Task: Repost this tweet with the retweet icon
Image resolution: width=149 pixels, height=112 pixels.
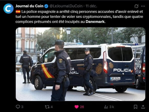Action: pos(47,107)
